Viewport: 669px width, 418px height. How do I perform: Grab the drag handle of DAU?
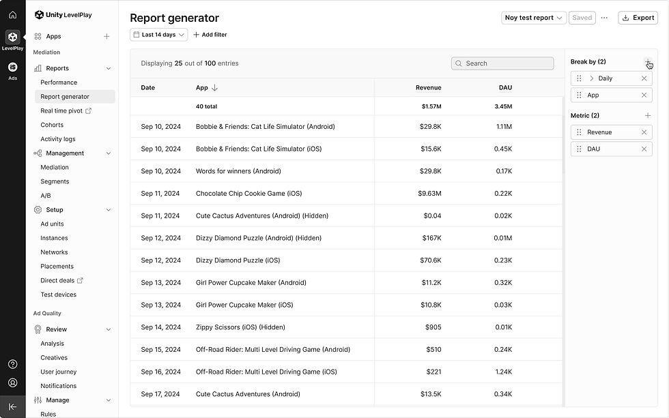(579, 149)
